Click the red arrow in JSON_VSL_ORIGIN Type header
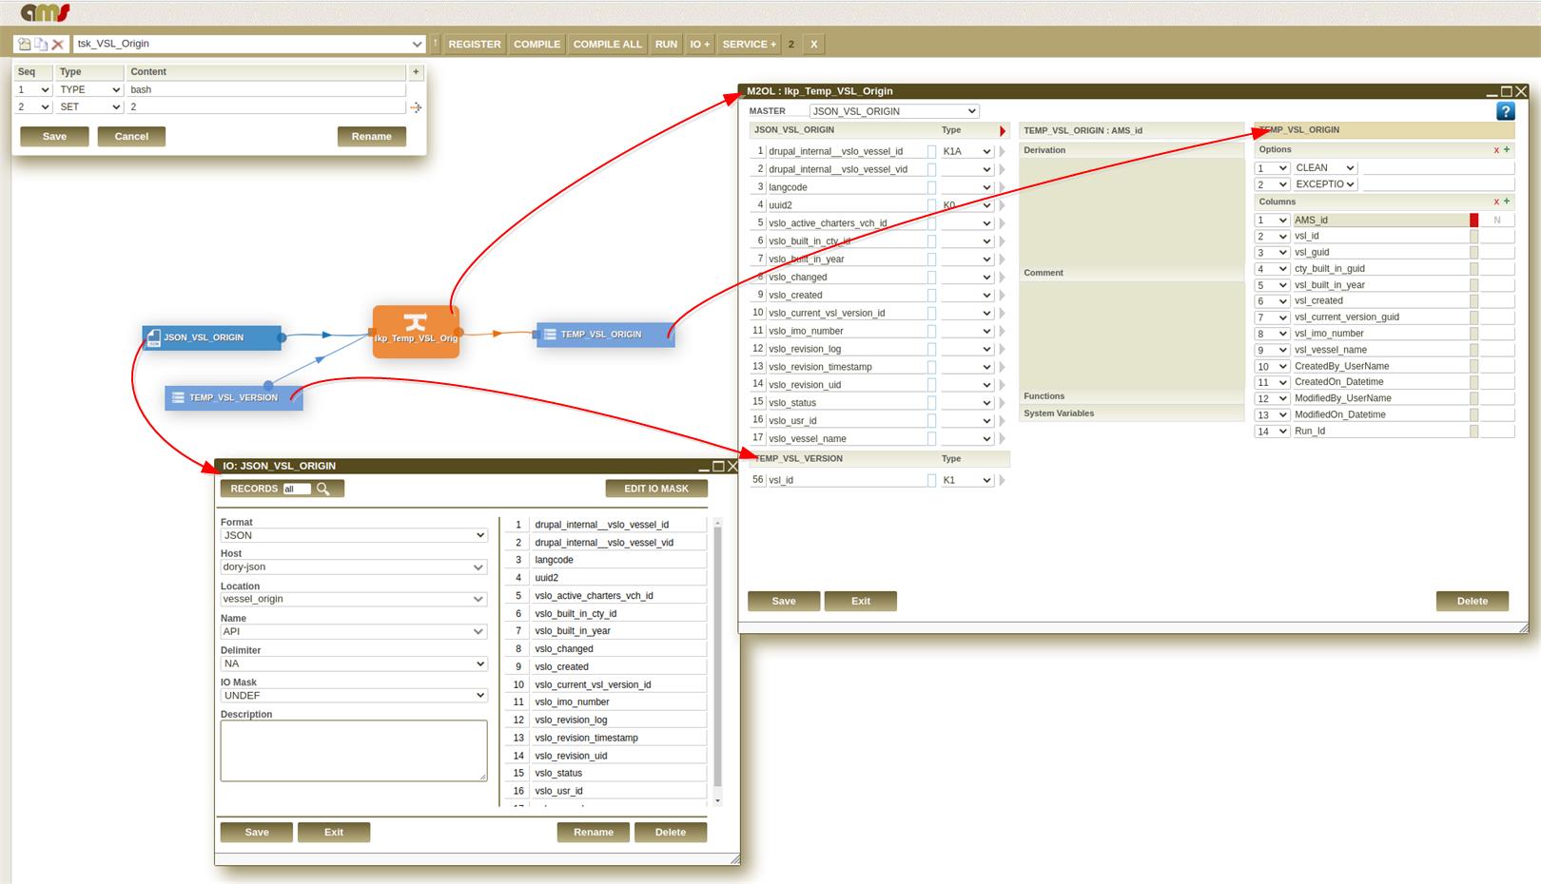 1003,131
